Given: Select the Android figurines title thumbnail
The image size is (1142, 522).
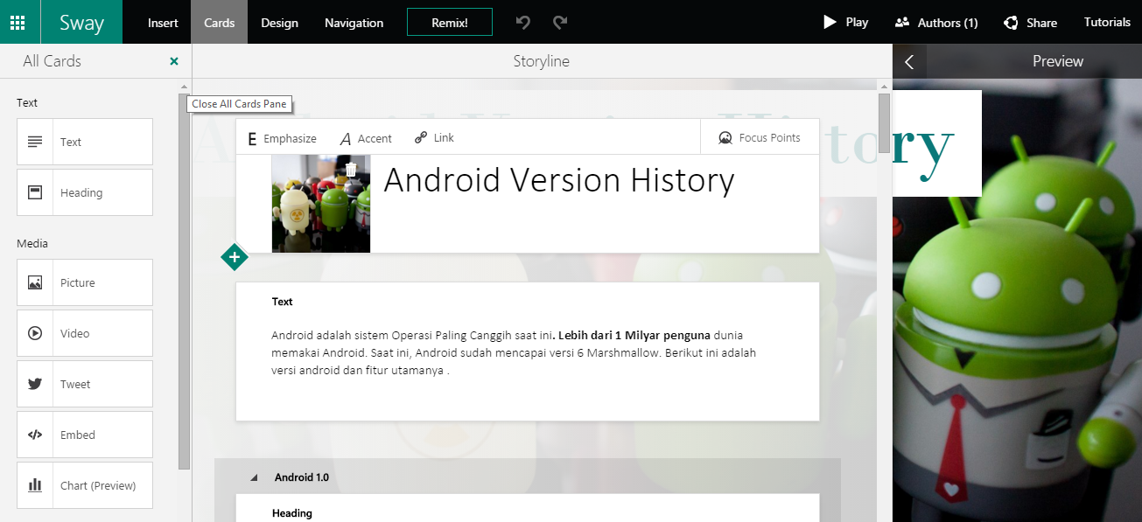Looking at the screenshot, I should (x=321, y=204).
